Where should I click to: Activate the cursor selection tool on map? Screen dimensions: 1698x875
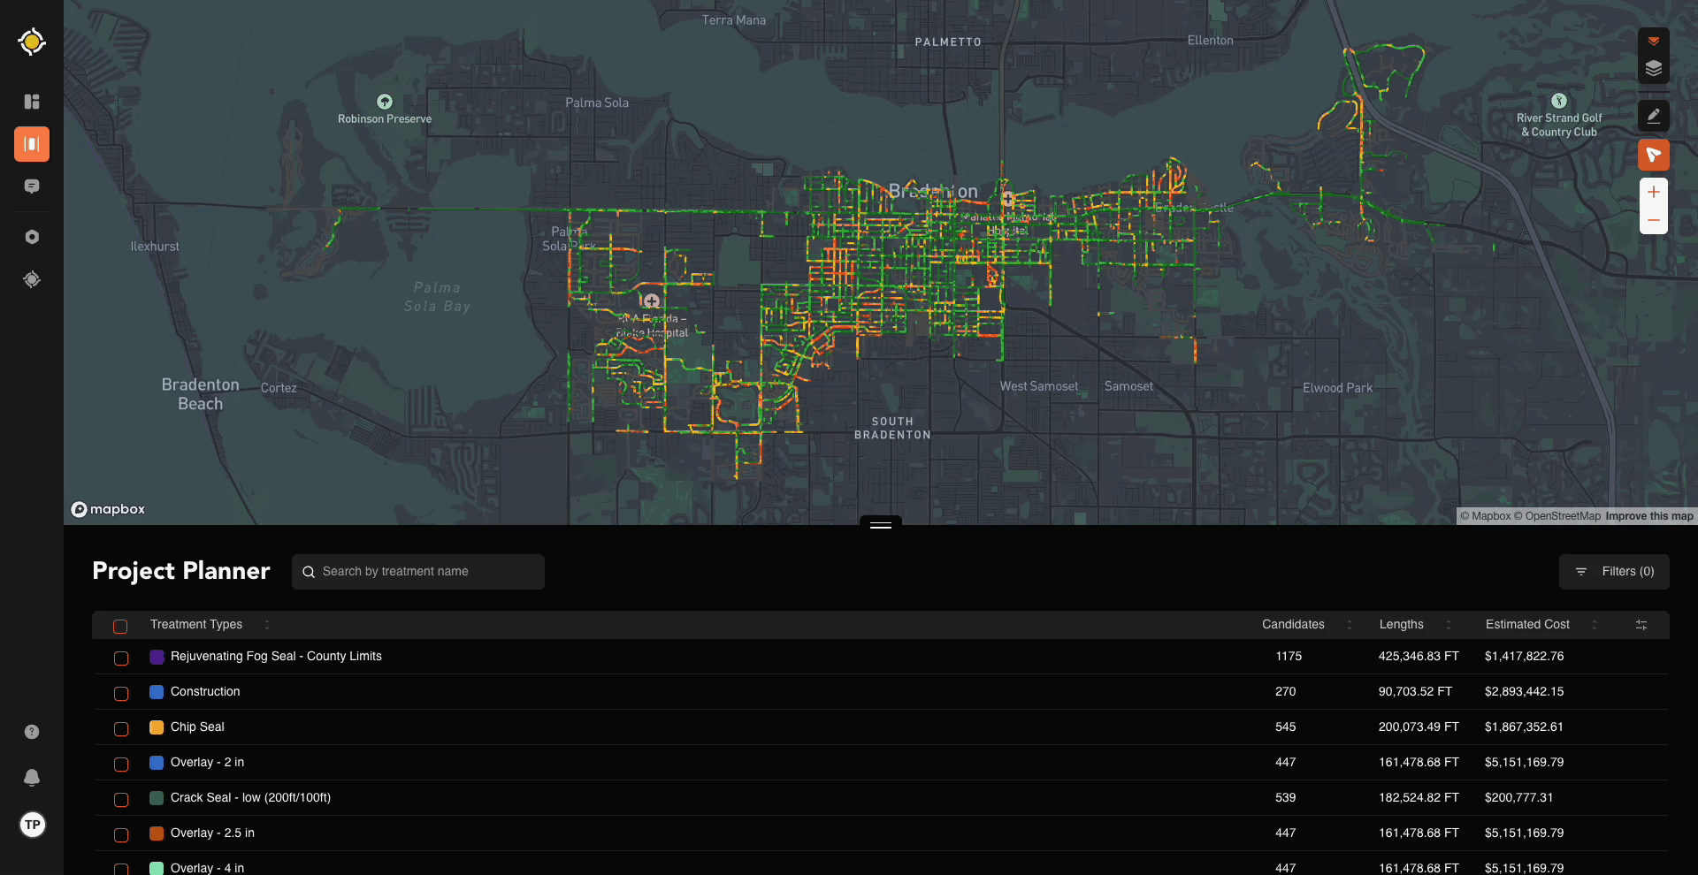coord(1653,155)
